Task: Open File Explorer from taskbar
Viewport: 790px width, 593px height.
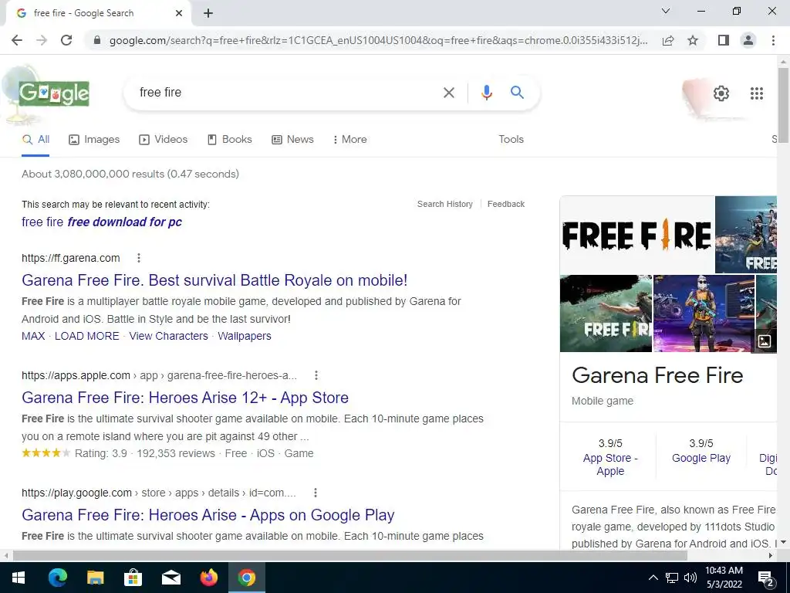Action: coord(95,578)
